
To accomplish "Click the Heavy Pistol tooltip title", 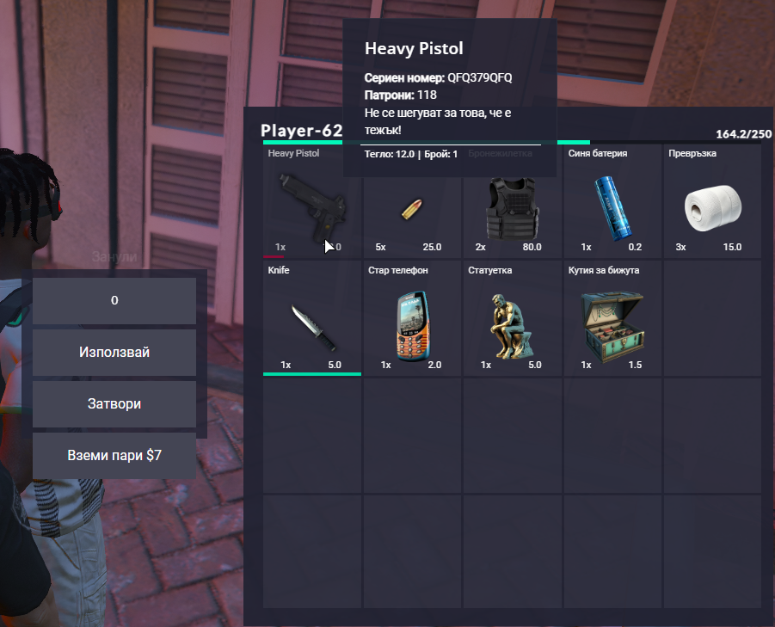I will pos(414,48).
